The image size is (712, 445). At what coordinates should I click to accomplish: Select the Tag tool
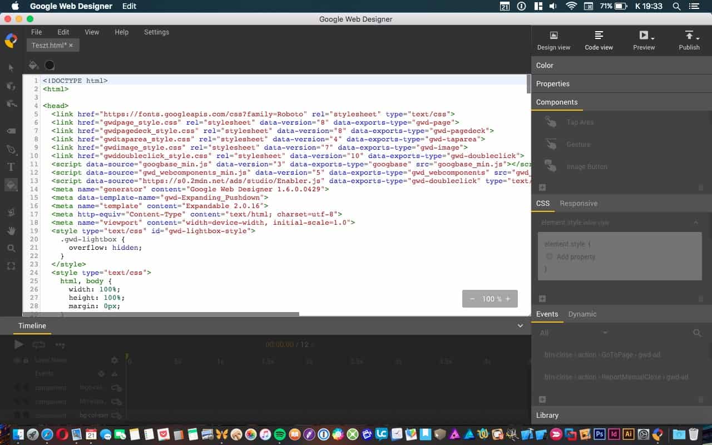pyautogui.click(x=11, y=131)
